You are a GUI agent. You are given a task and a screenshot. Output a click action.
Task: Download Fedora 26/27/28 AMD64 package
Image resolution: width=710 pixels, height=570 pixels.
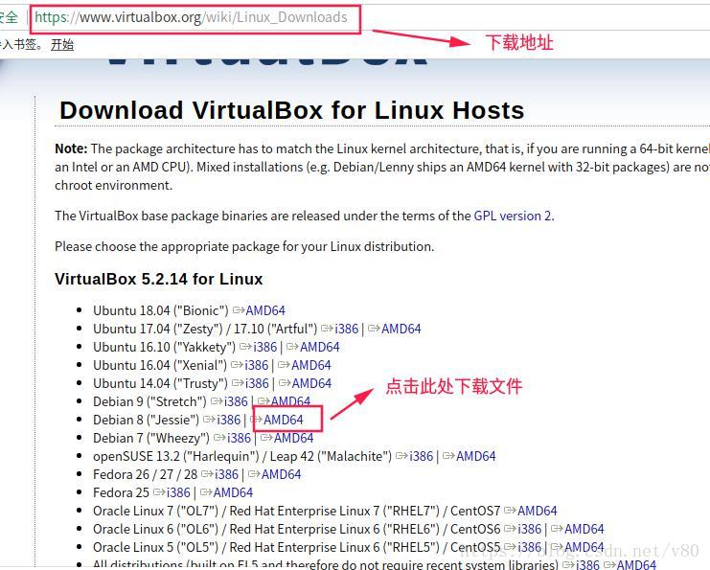point(281,474)
